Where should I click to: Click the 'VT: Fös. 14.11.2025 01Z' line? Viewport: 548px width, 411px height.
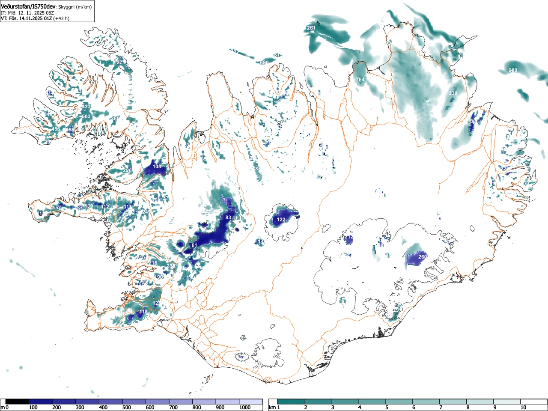pyautogui.click(x=26, y=18)
